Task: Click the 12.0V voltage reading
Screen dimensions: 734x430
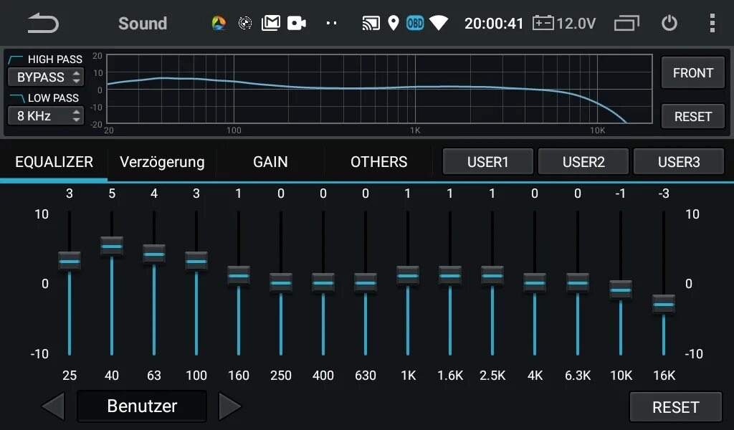Action: click(x=576, y=24)
